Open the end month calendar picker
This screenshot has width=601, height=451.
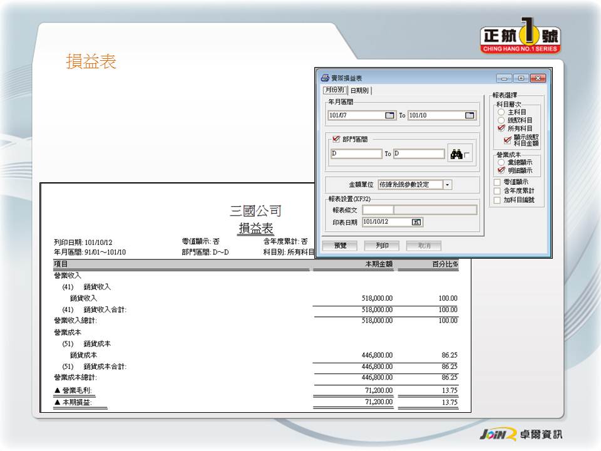tap(470, 115)
